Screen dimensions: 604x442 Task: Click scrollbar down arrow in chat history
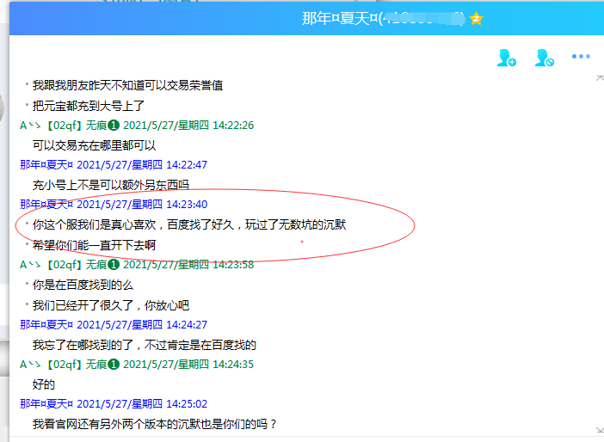tap(599, 428)
